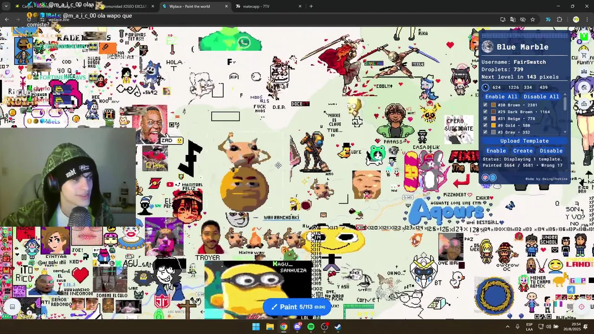Open Discord from the taskbar
Image resolution: width=594 pixels, height=334 pixels.
click(297, 327)
